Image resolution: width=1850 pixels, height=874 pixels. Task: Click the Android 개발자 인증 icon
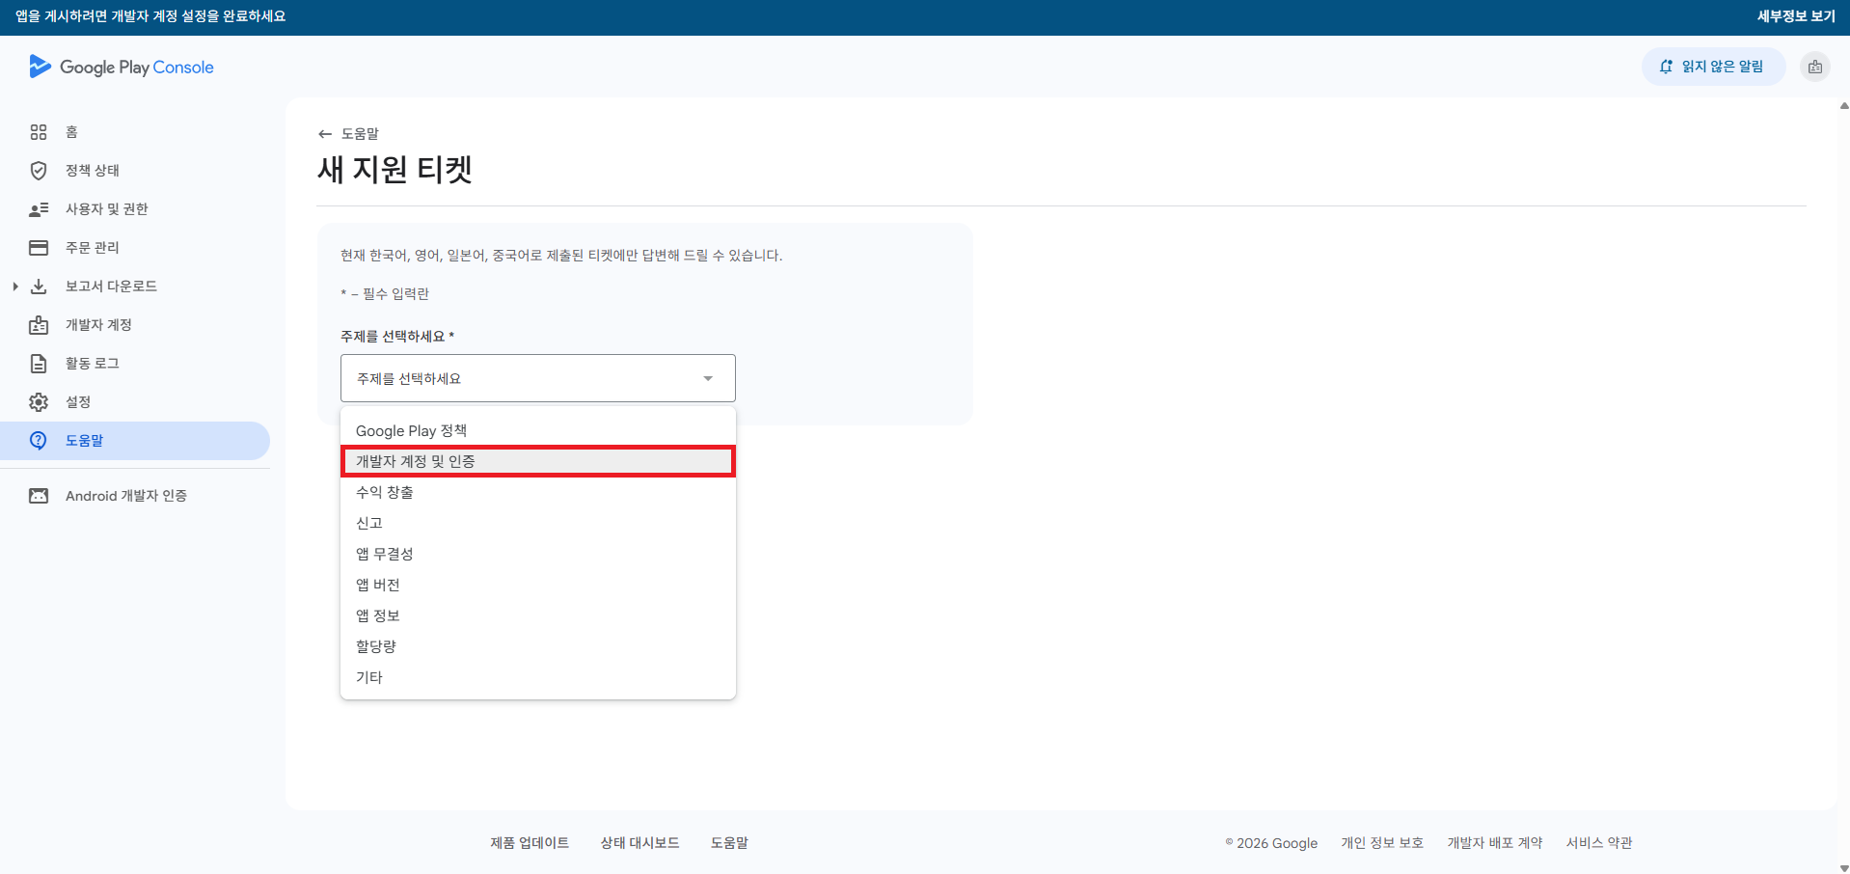[x=39, y=496]
